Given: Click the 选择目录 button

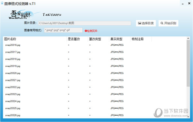Looking at the screenshot, I should (146, 23).
